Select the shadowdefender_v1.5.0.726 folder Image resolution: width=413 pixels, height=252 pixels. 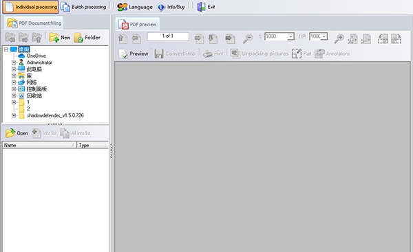(x=55, y=115)
